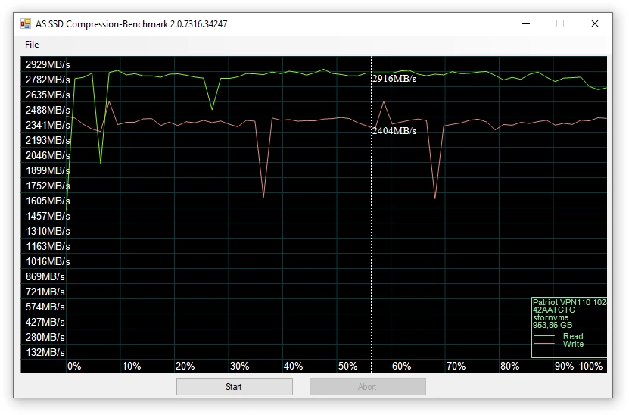629x415 pixels.
Task: Select the 869MB/s axis label
Action: click(45, 276)
